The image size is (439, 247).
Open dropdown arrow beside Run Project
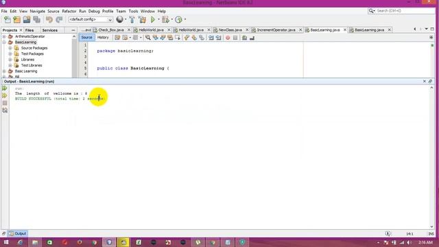158,20
